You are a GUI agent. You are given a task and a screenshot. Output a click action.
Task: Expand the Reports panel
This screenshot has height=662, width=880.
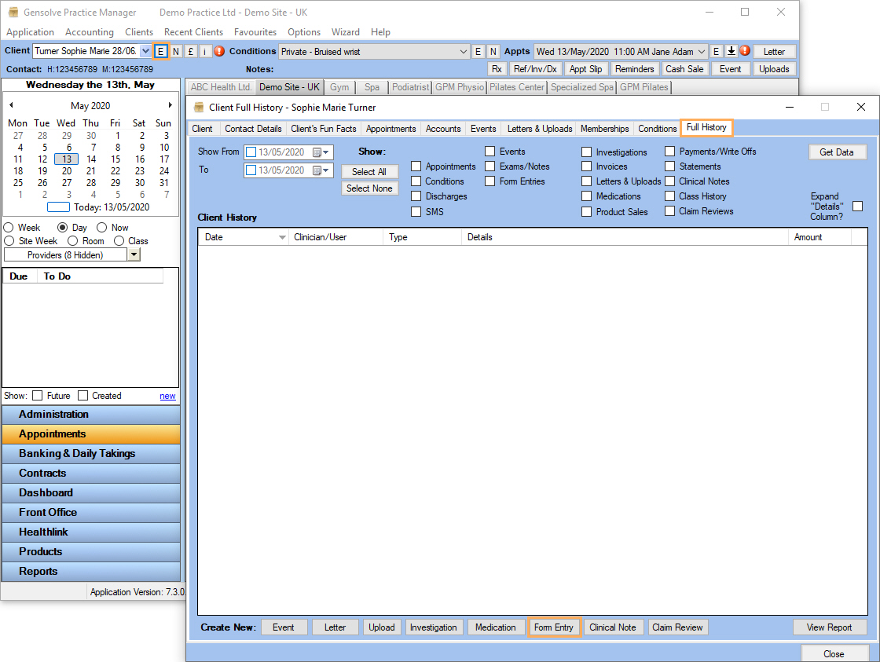coord(91,571)
